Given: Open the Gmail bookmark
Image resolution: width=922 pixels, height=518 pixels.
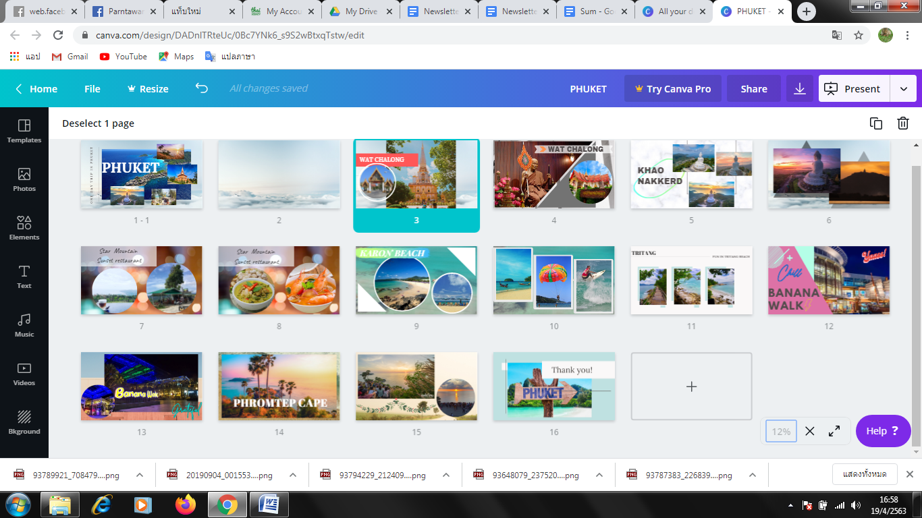Looking at the screenshot, I should [70, 57].
